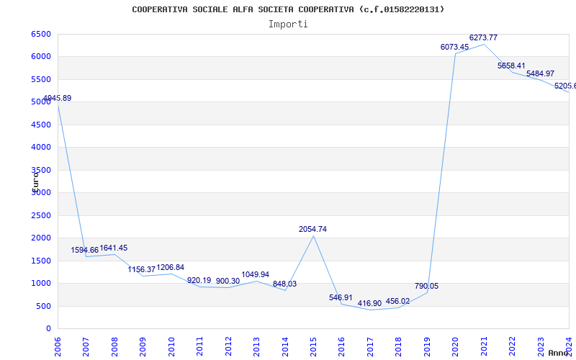Click the 6273.77 data label
This screenshot has width=576, height=360.
(x=483, y=38)
